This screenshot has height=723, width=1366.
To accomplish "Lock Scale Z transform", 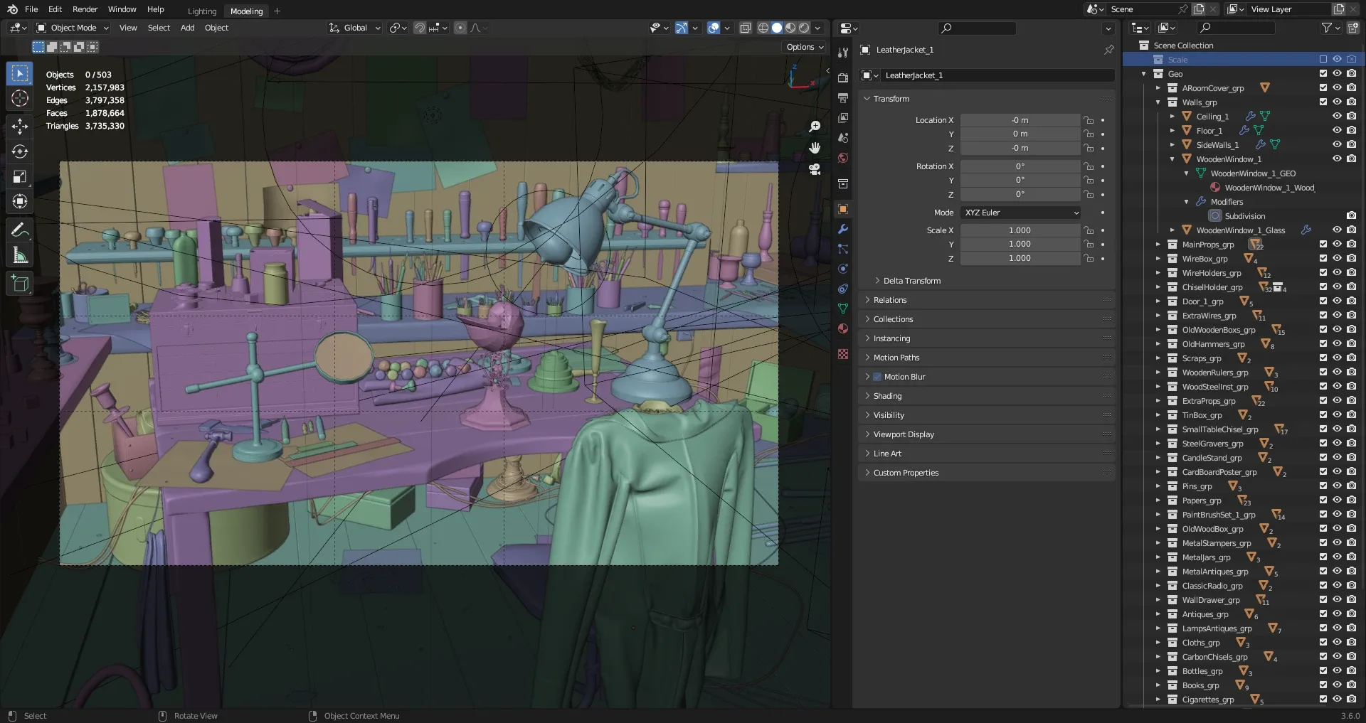I will click(1089, 258).
